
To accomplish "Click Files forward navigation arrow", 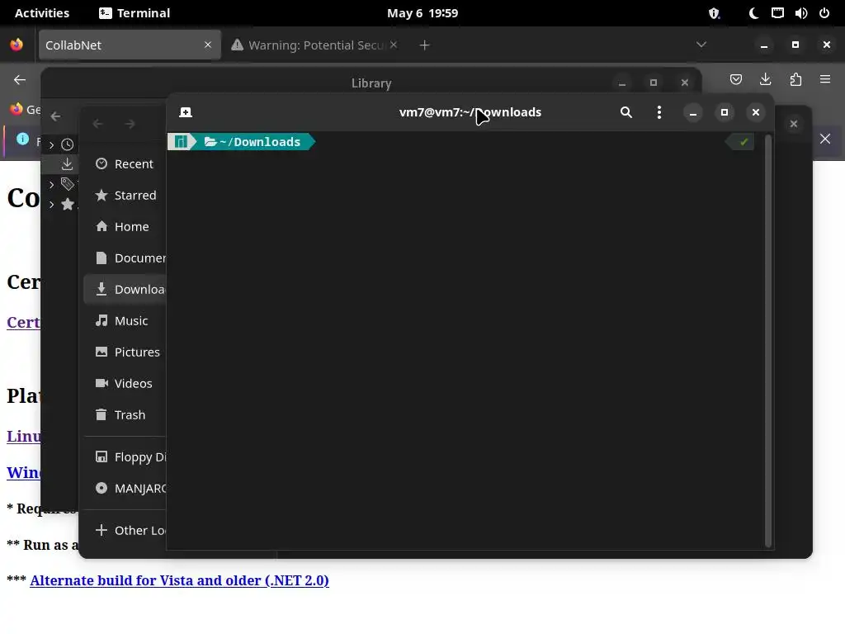I will (x=130, y=124).
